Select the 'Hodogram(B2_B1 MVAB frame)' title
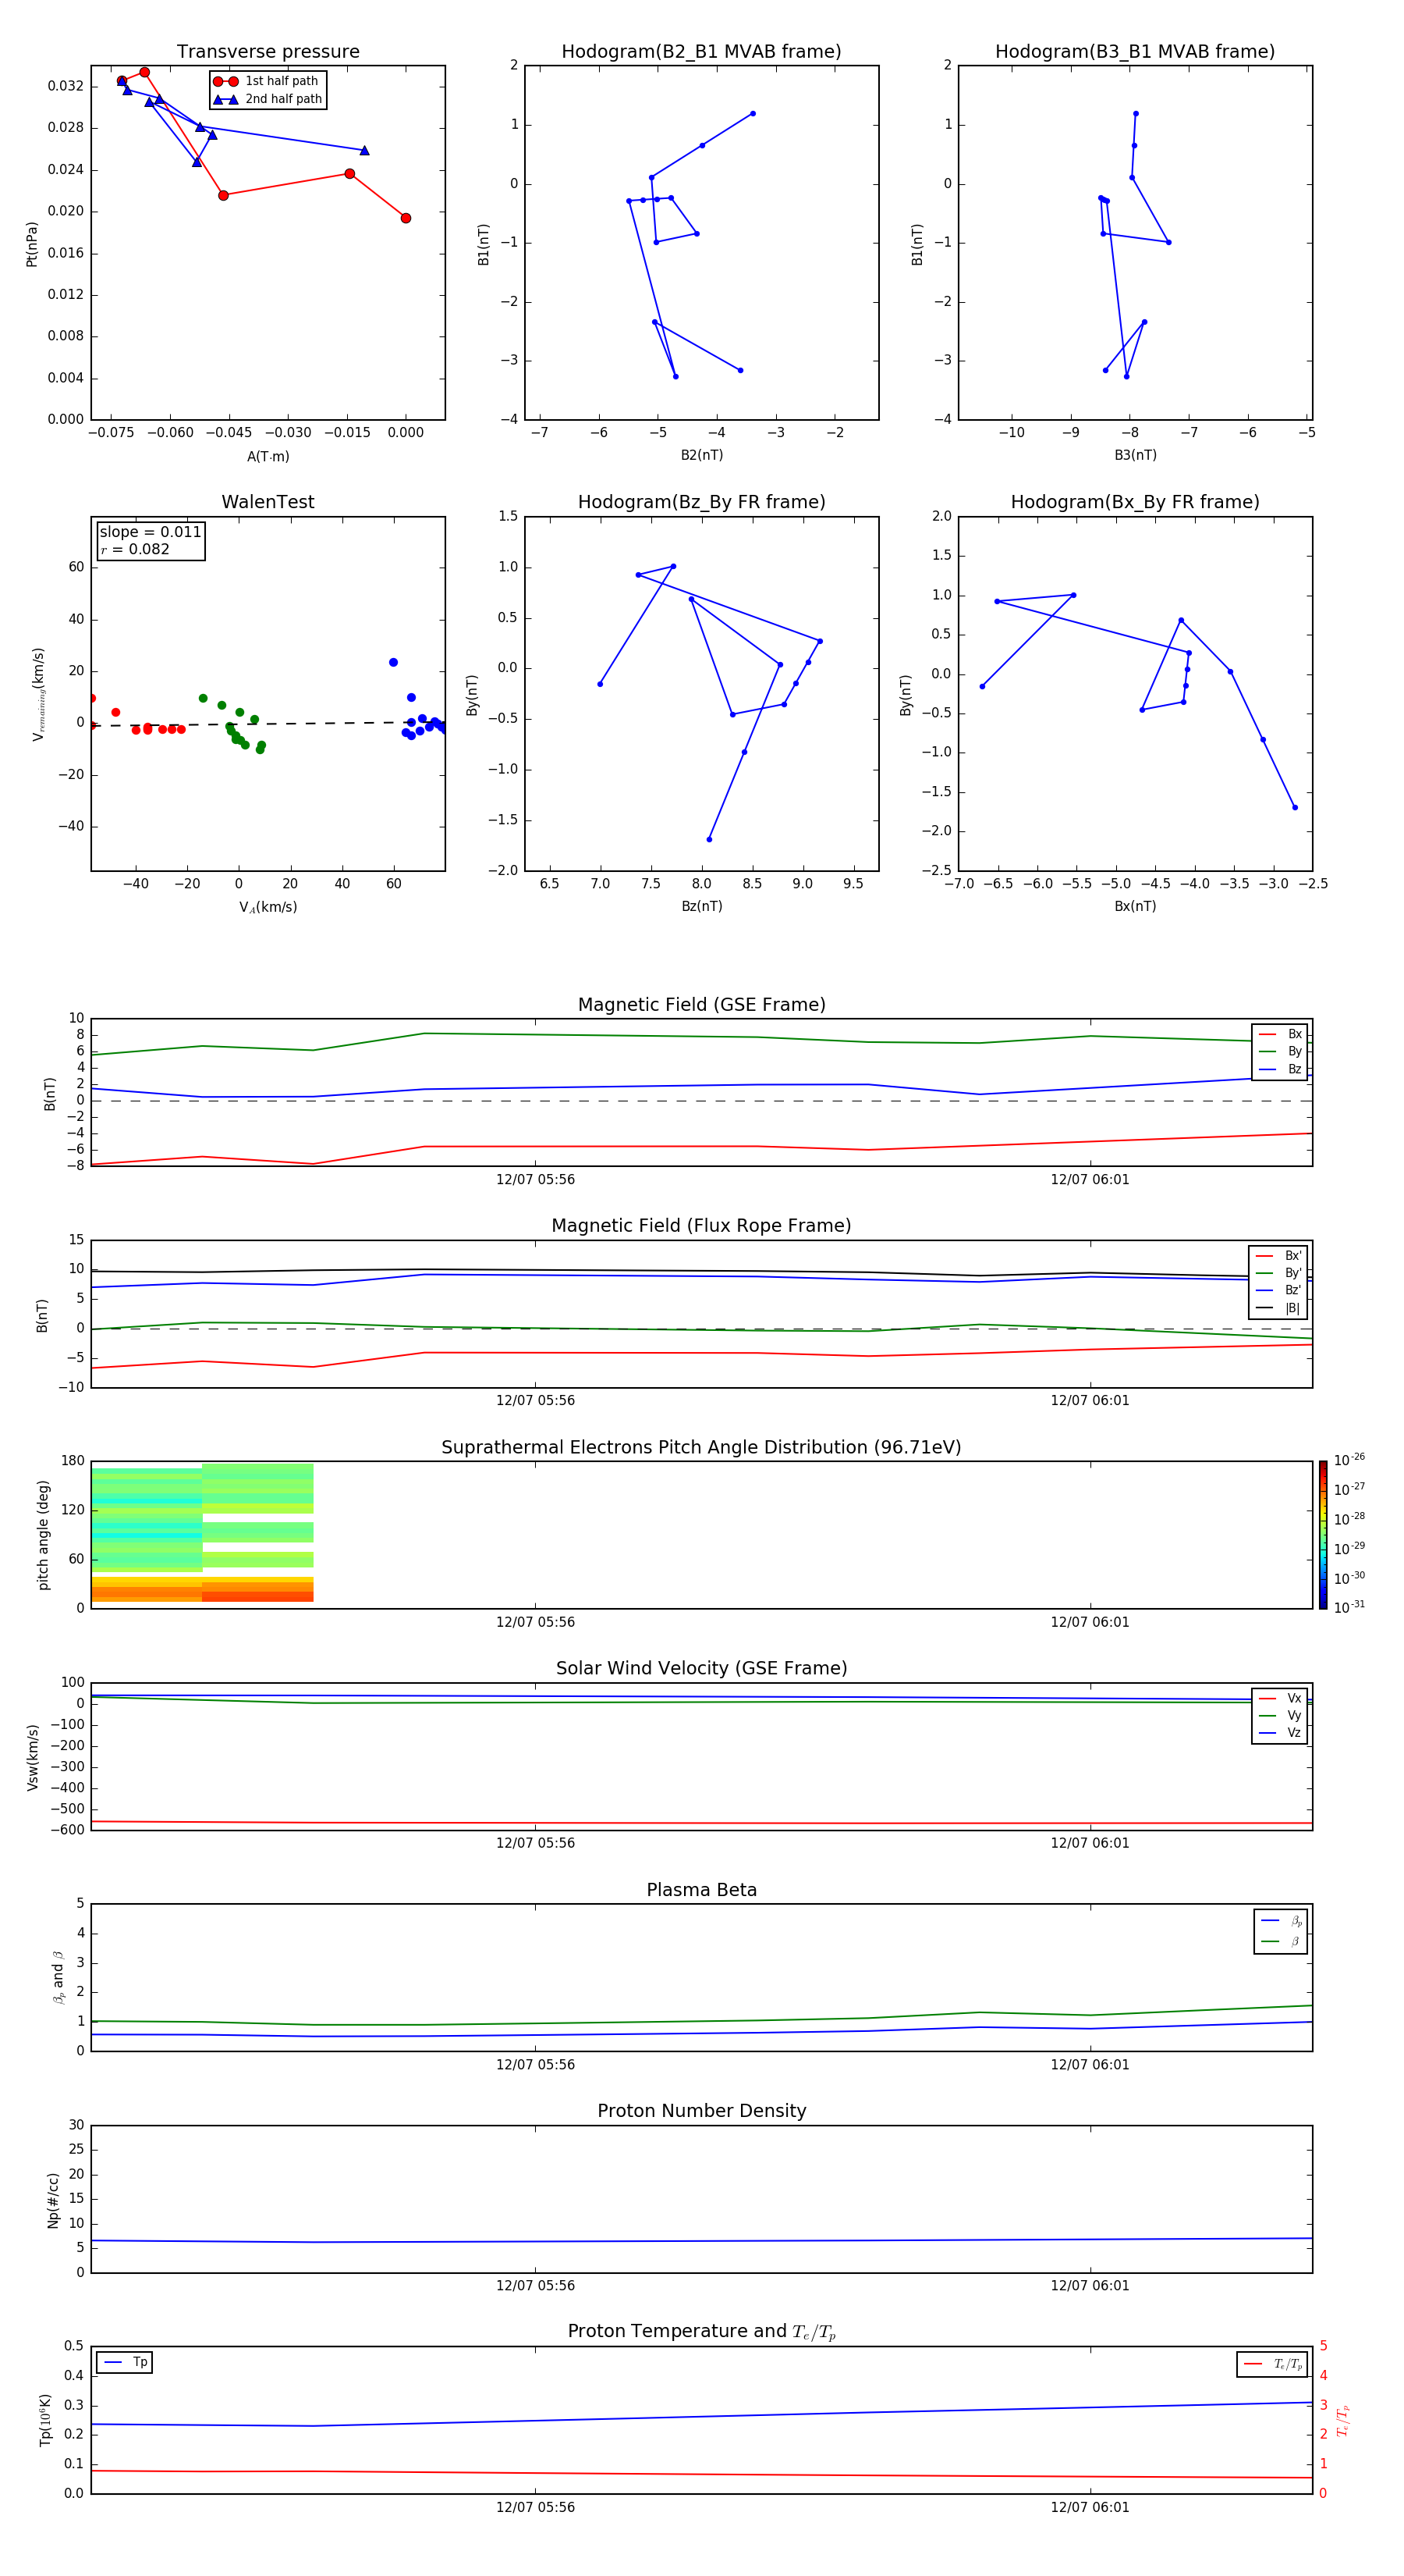Image resolution: width=1404 pixels, height=2576 pixels. 701,52
